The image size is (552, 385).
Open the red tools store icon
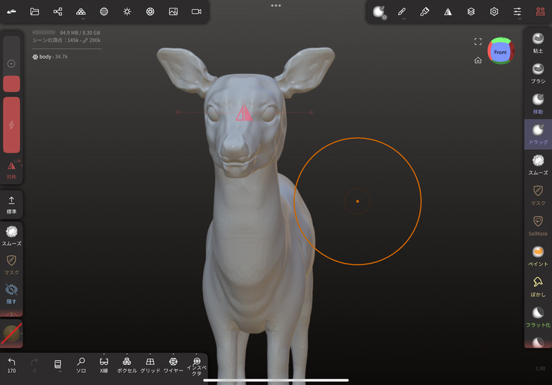[540, 12]
